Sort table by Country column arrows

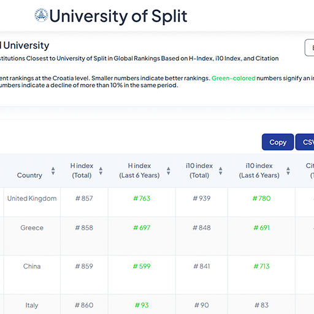pos(53,170)
